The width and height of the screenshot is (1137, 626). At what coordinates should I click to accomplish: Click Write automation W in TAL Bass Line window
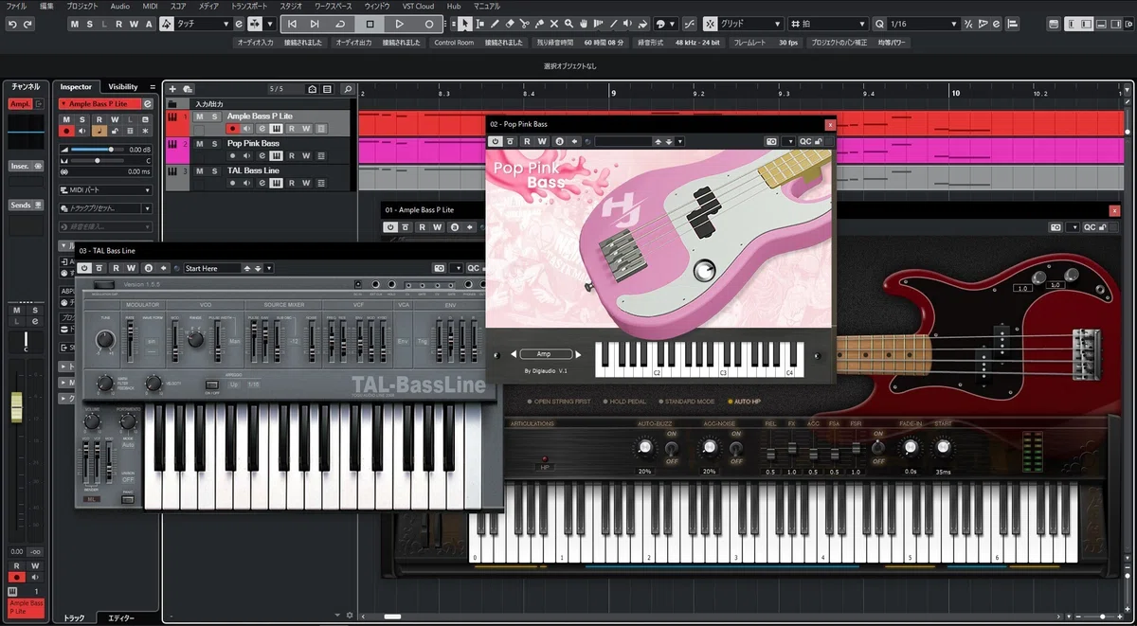tap(132, 268)
